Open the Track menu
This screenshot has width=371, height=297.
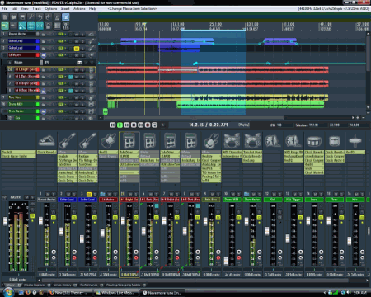pyautogui.click(x=36, y=8)
